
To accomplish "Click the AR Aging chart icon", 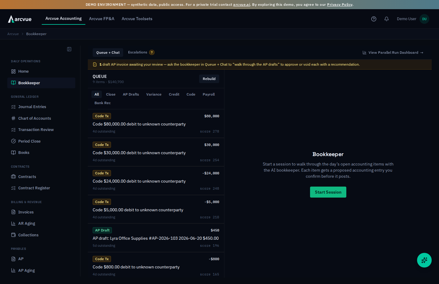I will tap(13, 224).
